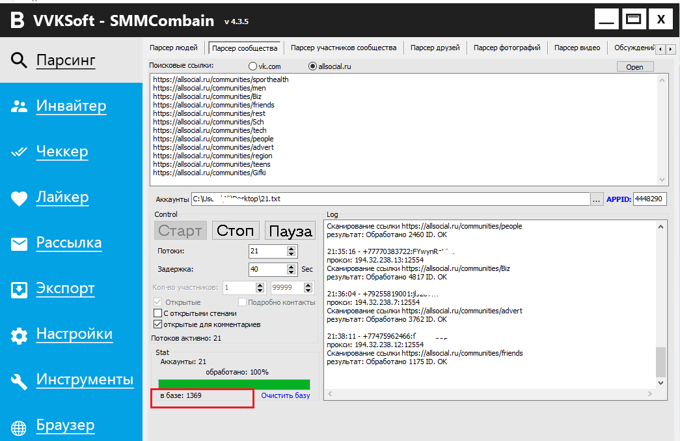Click the communities/Gifki link line
The height and width of the screenshot is (441, 680).
(210, 173)
